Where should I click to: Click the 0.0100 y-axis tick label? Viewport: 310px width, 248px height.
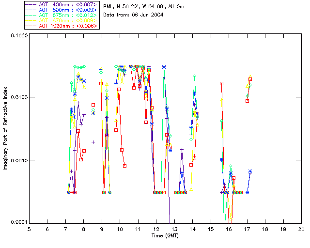19,97
